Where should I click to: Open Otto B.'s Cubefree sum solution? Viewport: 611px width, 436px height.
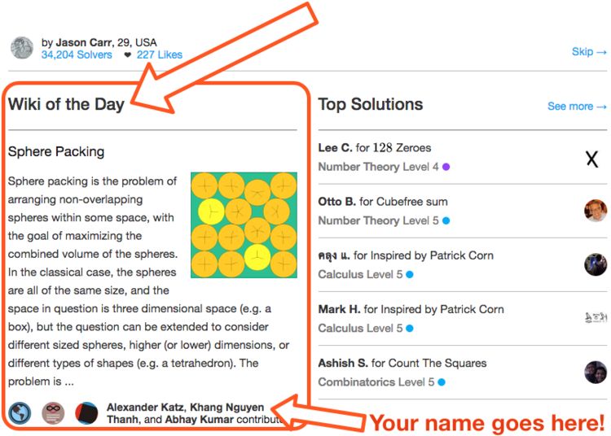pyautogui.click(x=383, y=202)
